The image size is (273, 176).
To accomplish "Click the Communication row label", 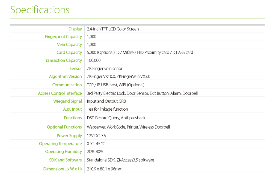I will click(67, 85).
